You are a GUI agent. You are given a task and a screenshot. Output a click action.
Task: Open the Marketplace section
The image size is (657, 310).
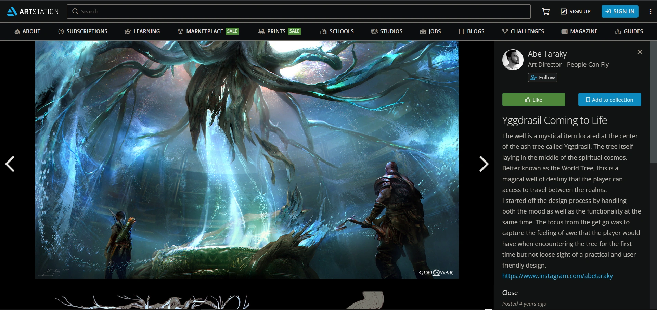coord(208,31)
